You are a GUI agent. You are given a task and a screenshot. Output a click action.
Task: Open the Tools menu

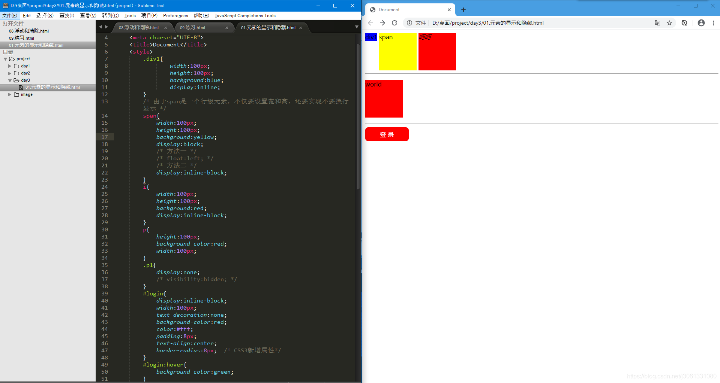[130, 16]
